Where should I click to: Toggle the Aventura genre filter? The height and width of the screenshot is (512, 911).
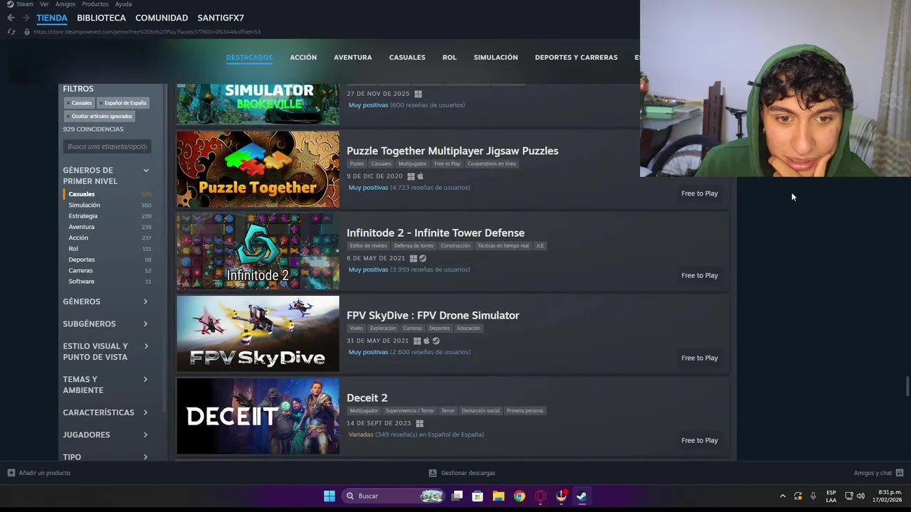click(108, 227)
